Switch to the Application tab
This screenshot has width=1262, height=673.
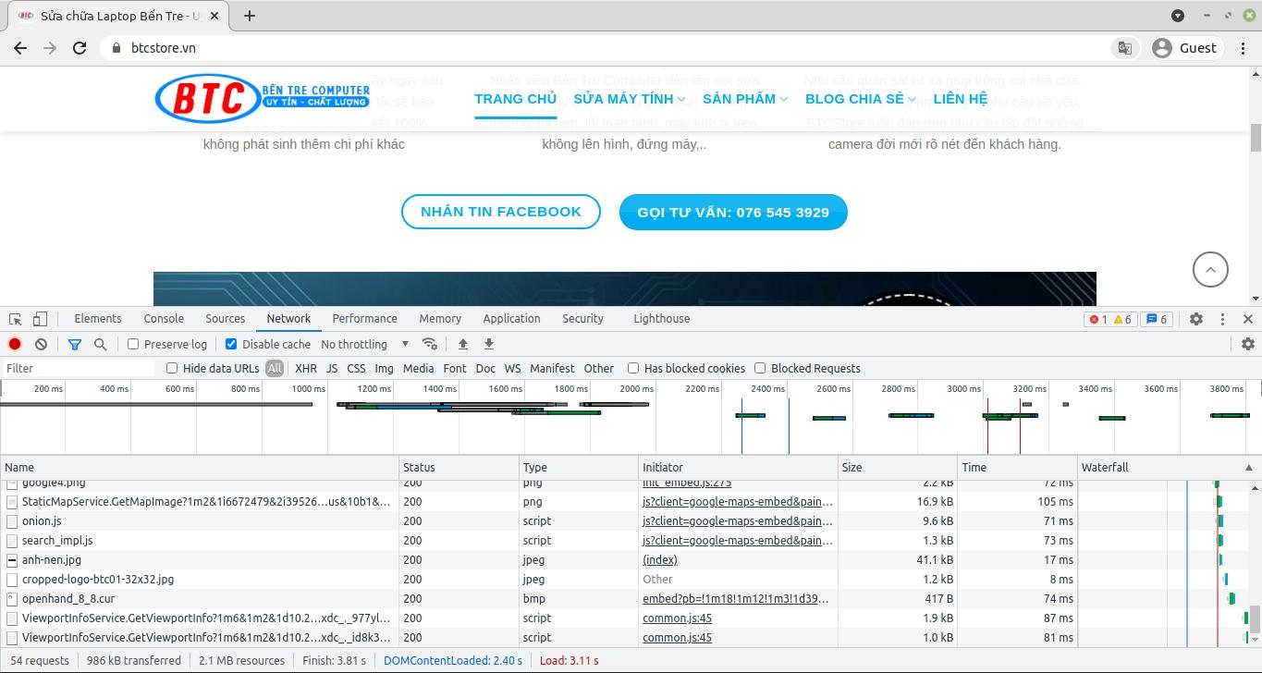point(511,318)
